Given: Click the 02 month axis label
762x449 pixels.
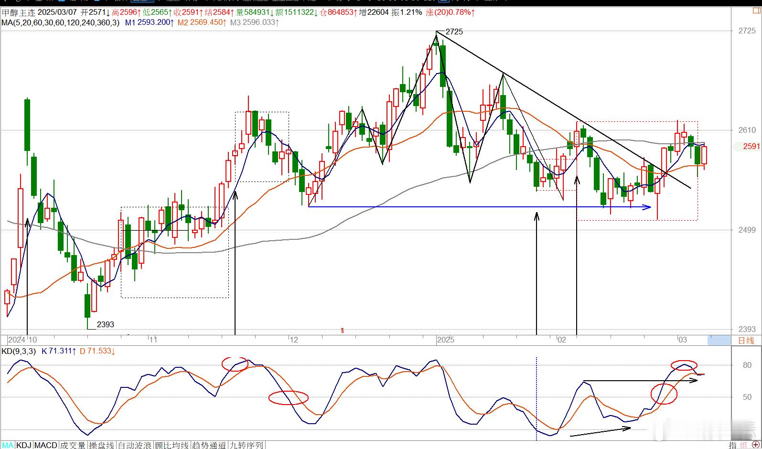Looking at the screenshot, I should click(562, 340).
